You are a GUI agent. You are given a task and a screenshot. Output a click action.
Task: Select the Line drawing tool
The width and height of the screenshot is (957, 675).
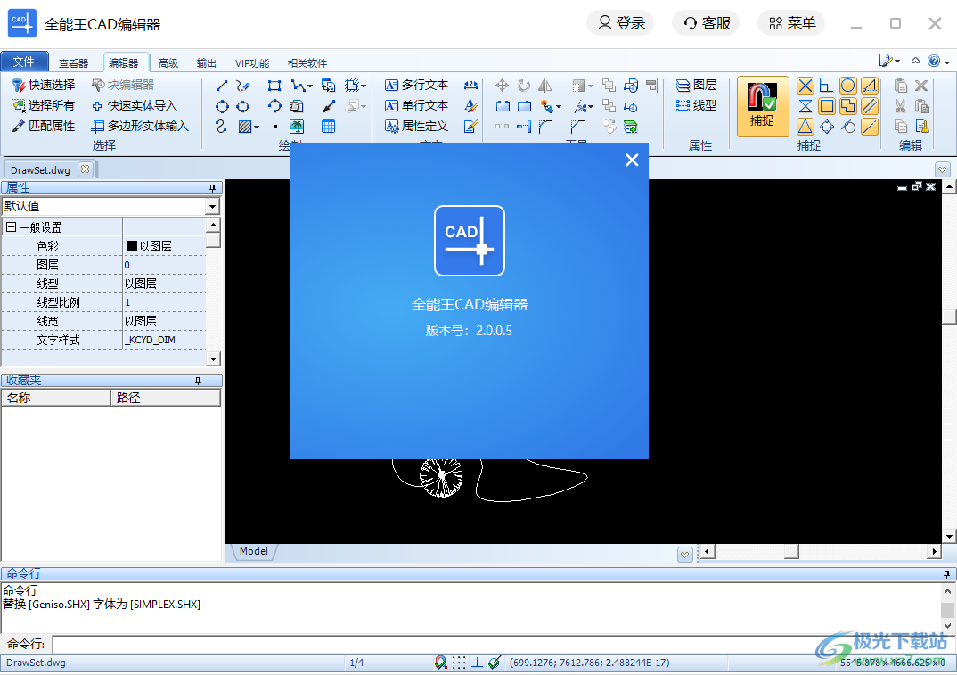point(223,85)
